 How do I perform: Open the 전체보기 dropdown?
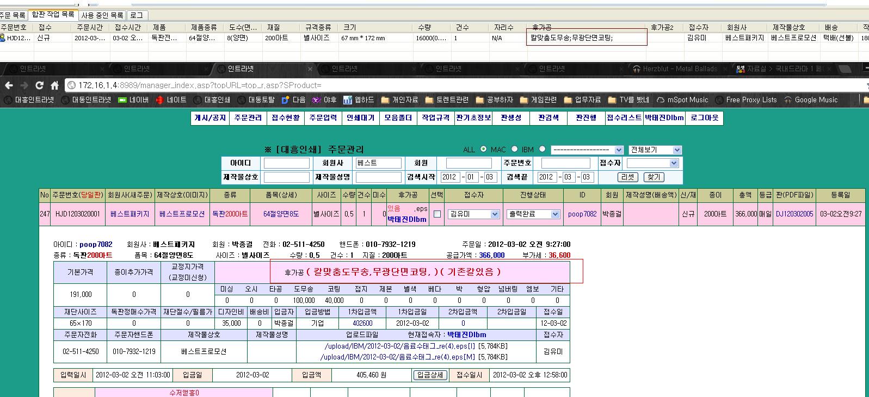(x=655, y=150)
